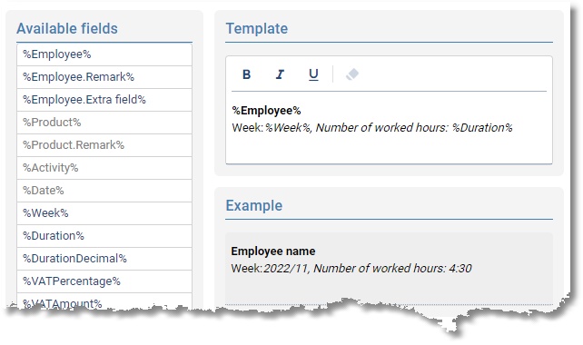Select the %Activity% field
Image resolution: width=583 pixels, height=345 pixels.
point(104,168)
